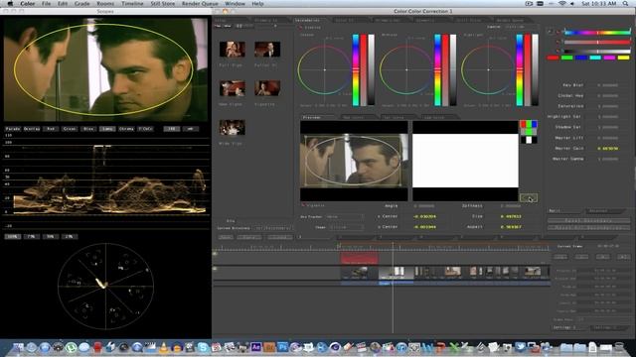Switch the waveform to Luma mode
This screenshot has width=636, height=357.
click(x=107, y=129)
